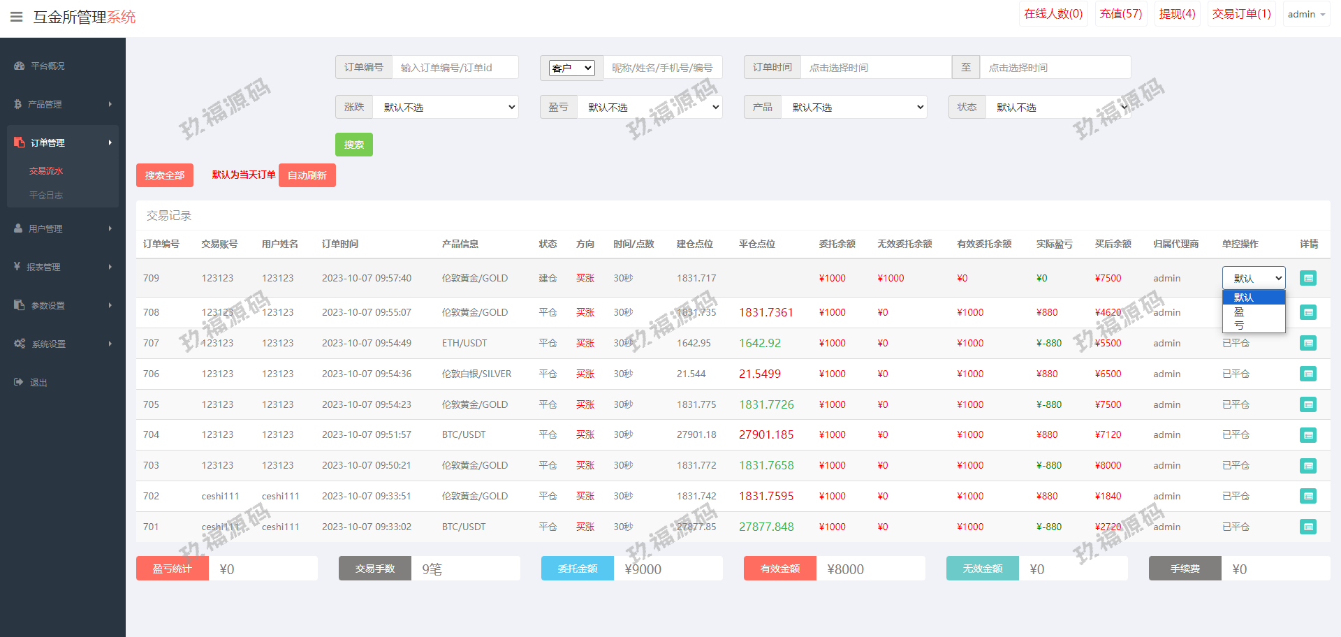Expand the 产品 filter dropdown
Image resolution: width=1341 pixels, height=637 pixels.
click(x=854, y=107)
